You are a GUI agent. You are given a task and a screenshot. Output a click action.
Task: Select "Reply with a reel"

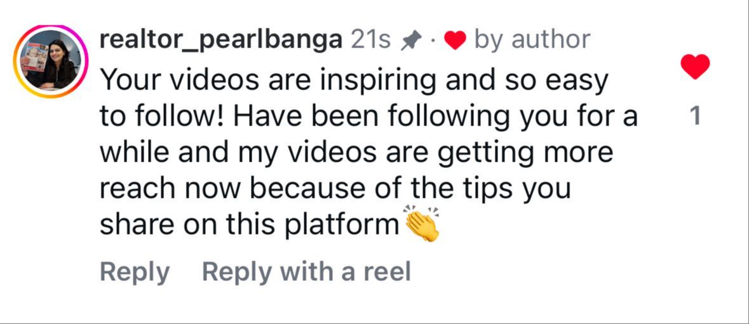[306, 272]
